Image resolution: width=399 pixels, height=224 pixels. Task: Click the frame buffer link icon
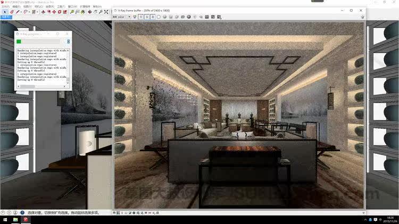coord(201,17)
